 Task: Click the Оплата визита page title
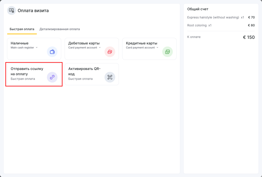click(33, 10)
